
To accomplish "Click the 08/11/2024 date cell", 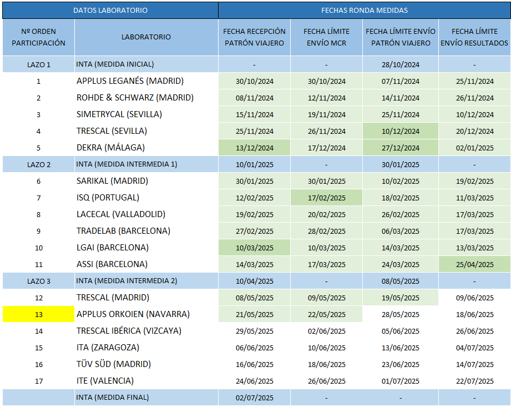I will (x=254, y=98).
